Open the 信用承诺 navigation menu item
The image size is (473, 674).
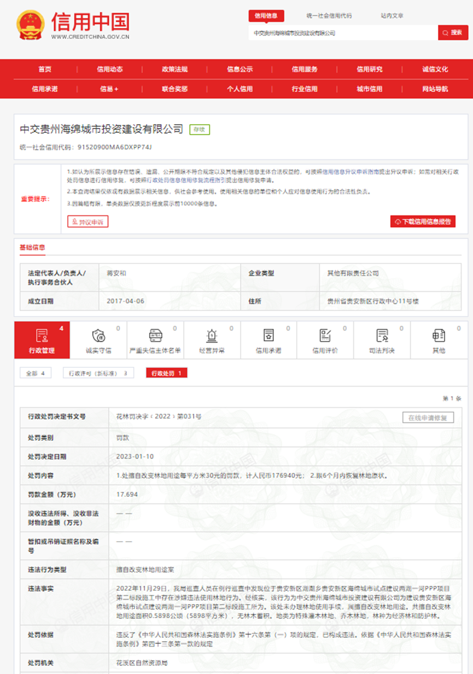(45, 89)
